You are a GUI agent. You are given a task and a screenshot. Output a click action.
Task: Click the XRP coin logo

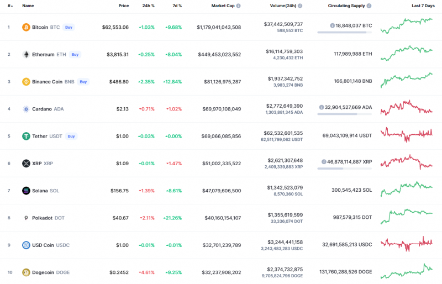(26, 164)
